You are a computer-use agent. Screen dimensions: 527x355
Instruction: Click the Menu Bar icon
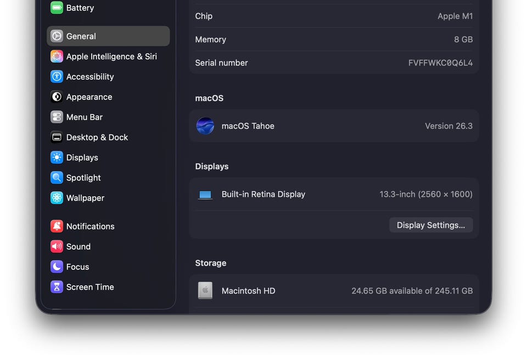click(x=57, y=117)
